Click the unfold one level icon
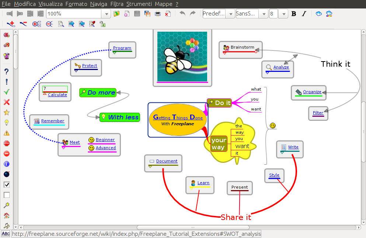The height and width of the screenshot is (238, 366). pyautogui.click(x=11, y=24)
